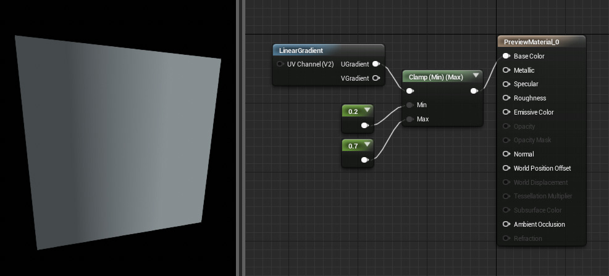The image size is (609, 276).
Task: Click the Normal input pin
Action: pyautogui.click(x=506, y=154)
